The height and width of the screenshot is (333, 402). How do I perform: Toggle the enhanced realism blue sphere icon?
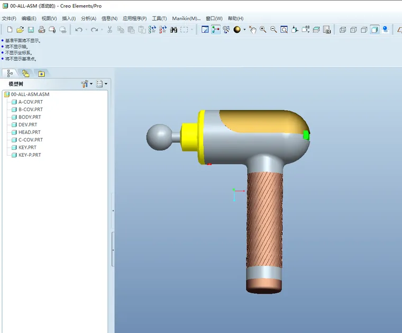(385, 30)
